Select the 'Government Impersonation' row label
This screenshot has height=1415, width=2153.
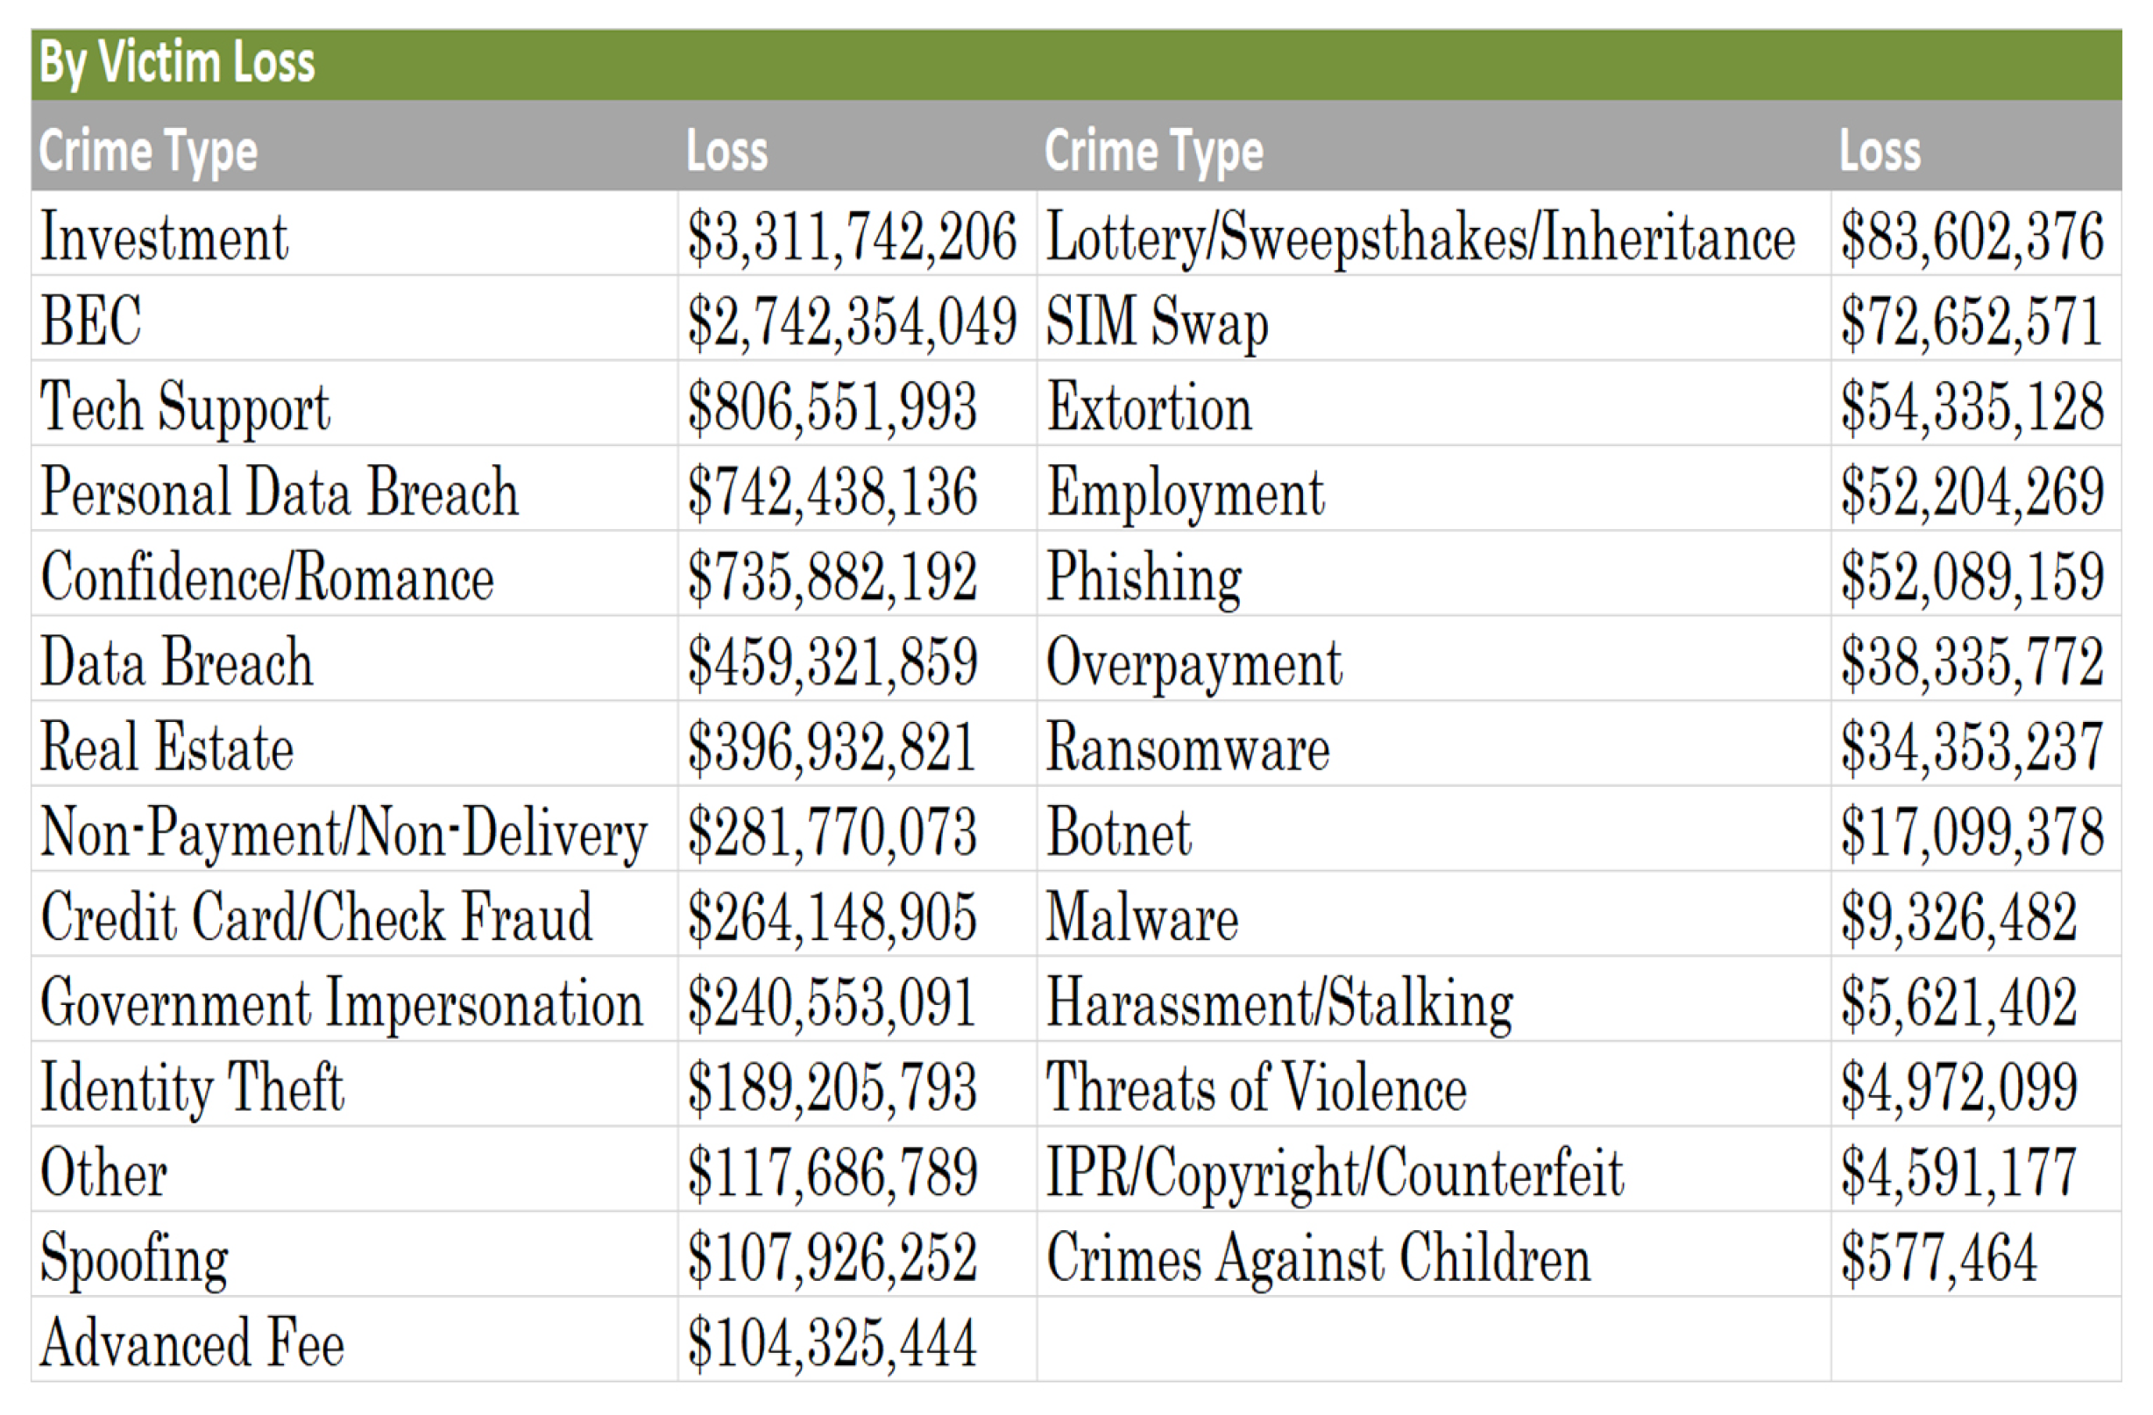point(342,1002)
